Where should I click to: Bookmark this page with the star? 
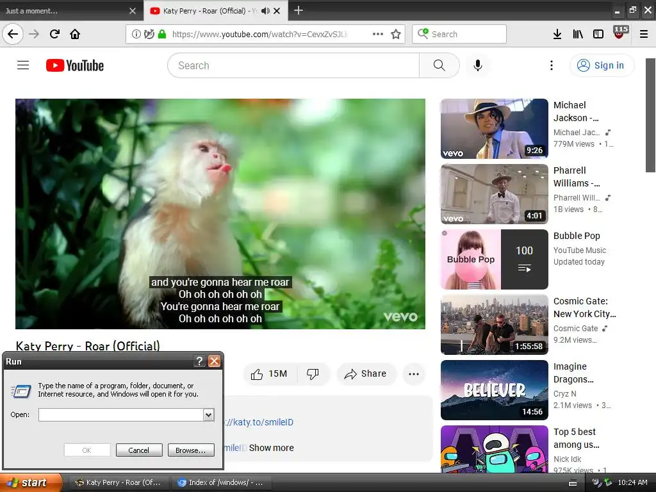click(x=396, y=34)
